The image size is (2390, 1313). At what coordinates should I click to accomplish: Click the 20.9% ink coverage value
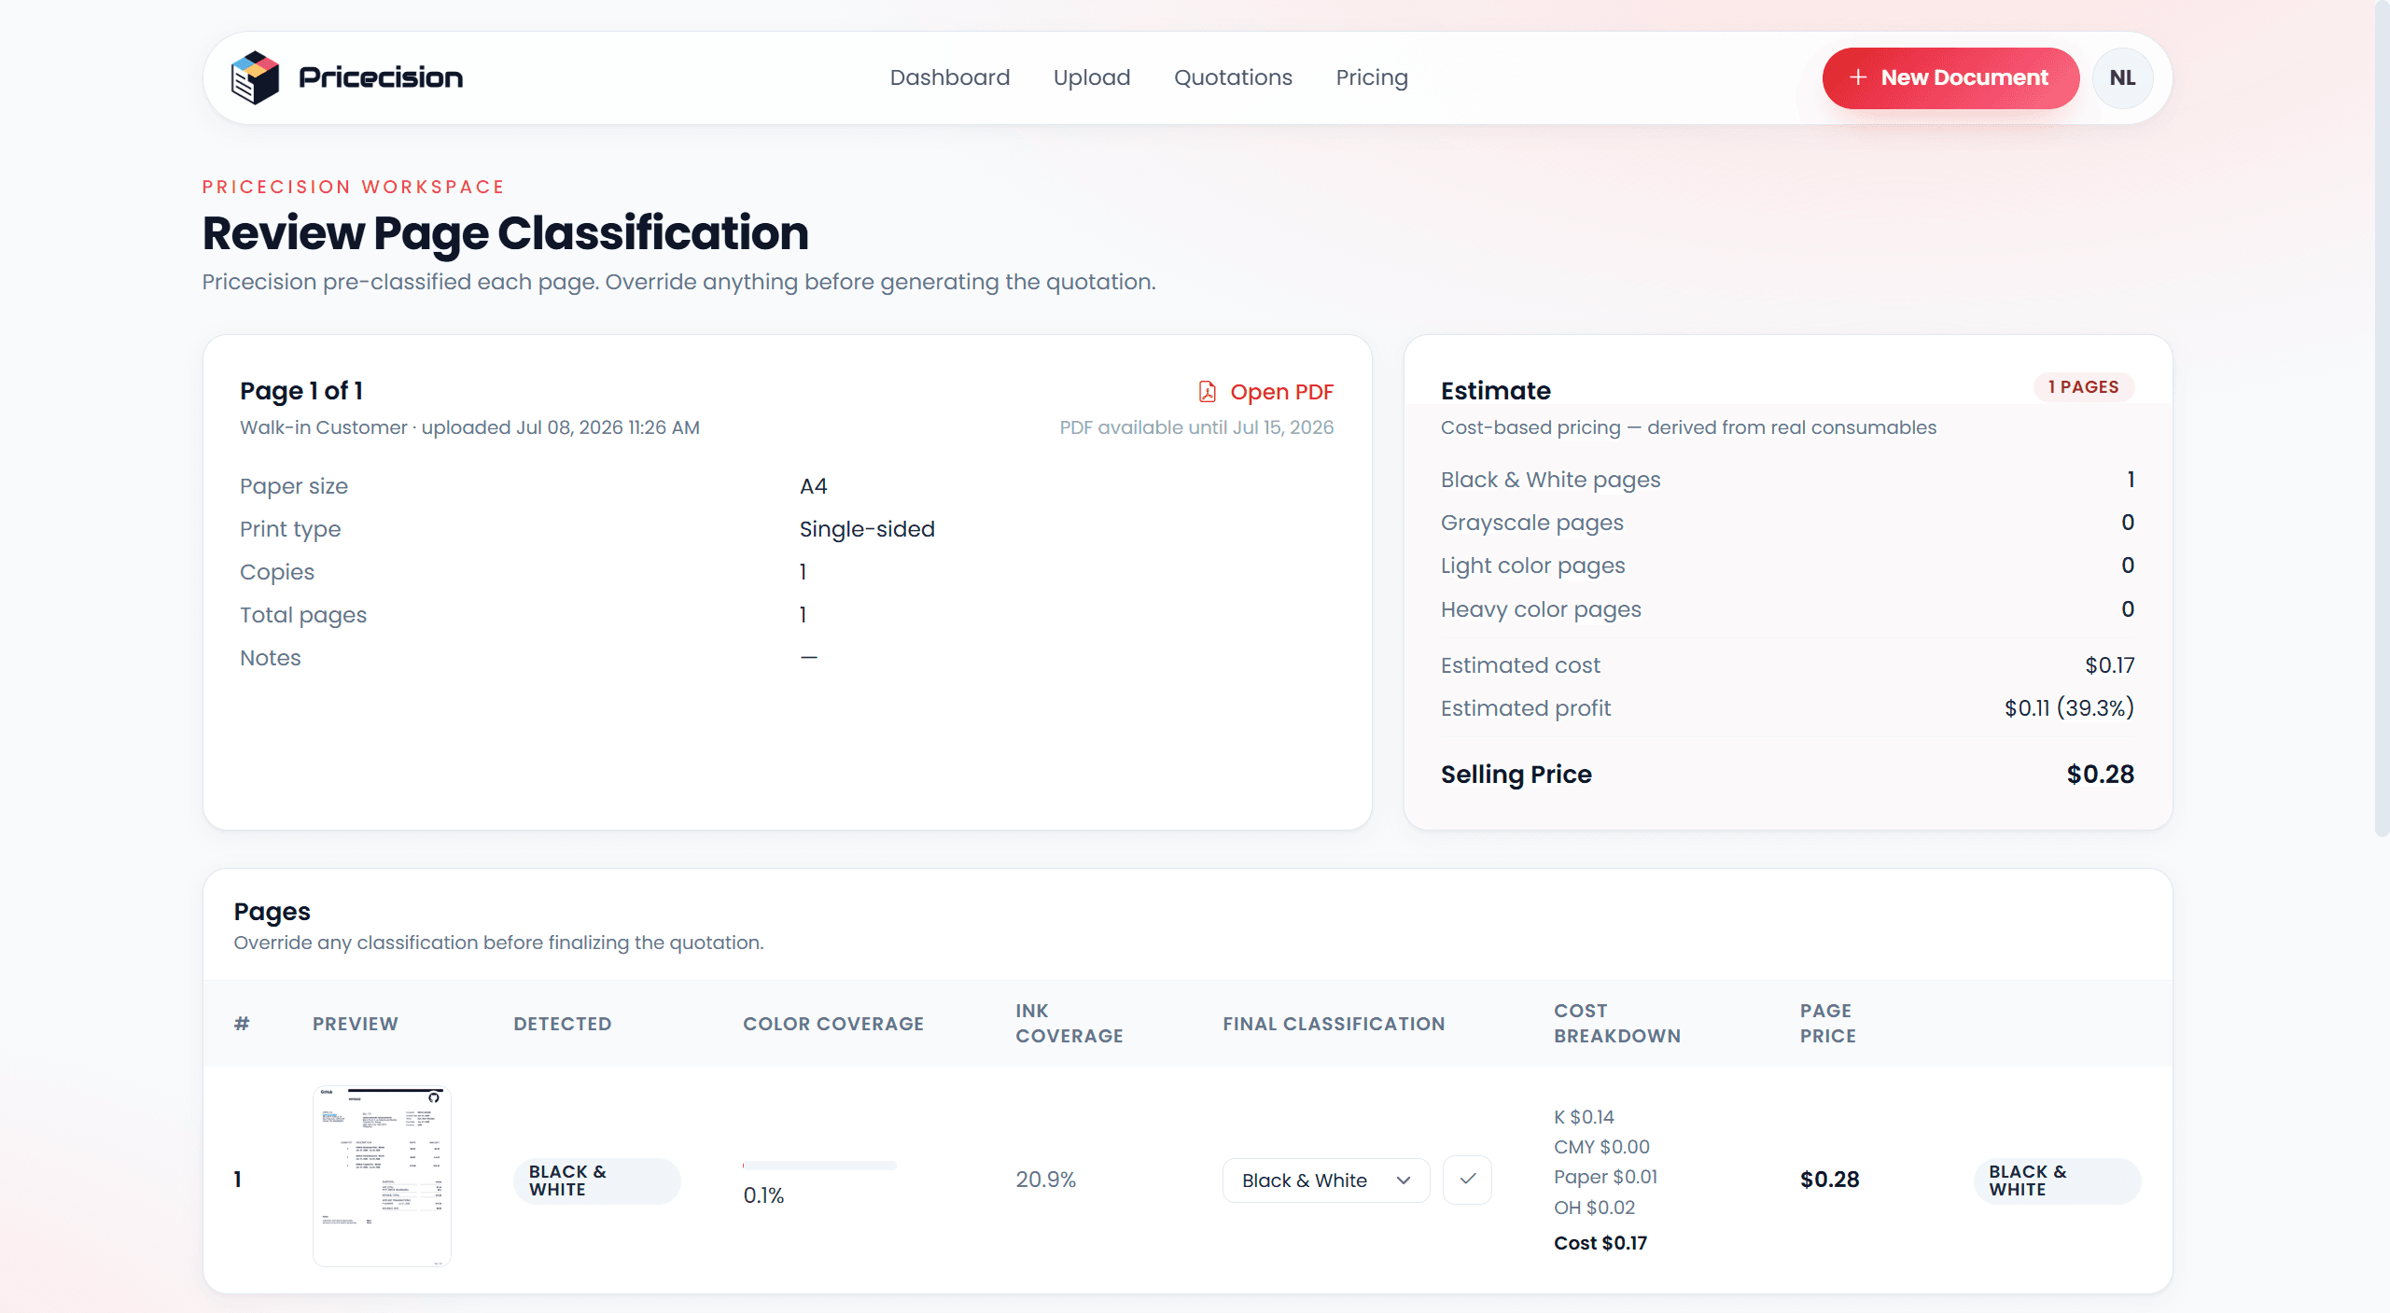pos(1045,1180)
